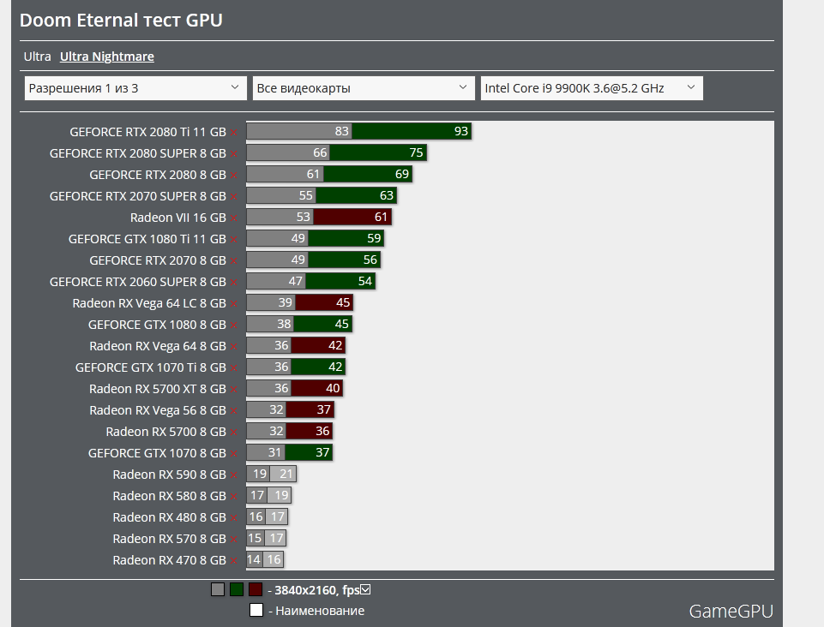
Task: Click the red marker next to GEFORCE GTX 1080 Ti
Action: [235, 239]
